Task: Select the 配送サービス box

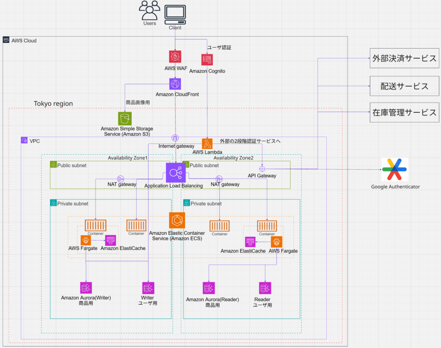Action: pos(404,86)
